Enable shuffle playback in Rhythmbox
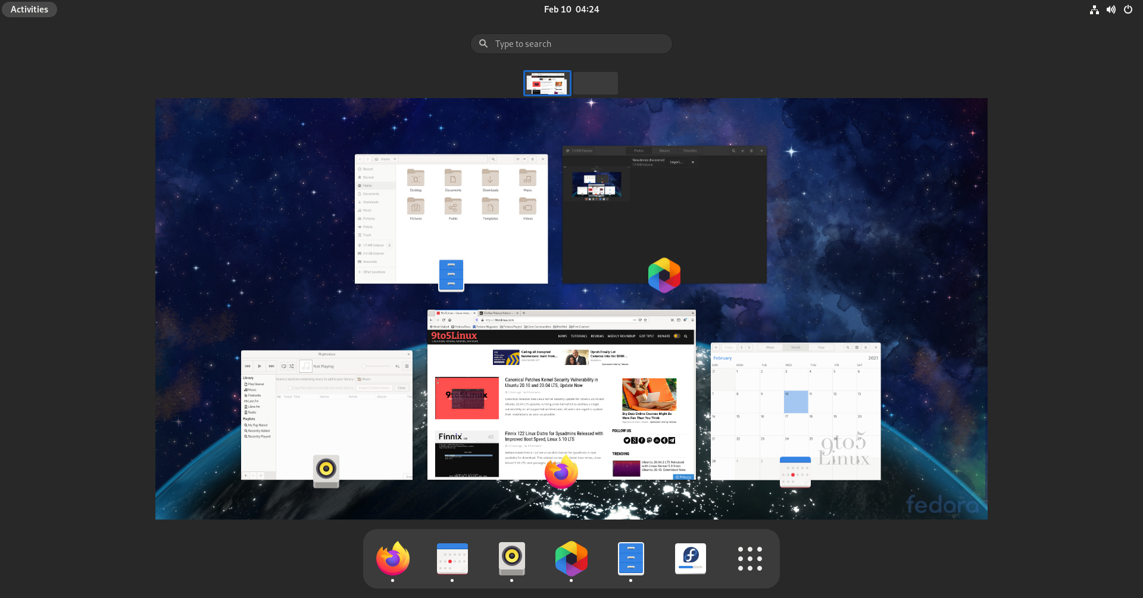The image size is (1143, 598). click(292, 367)
